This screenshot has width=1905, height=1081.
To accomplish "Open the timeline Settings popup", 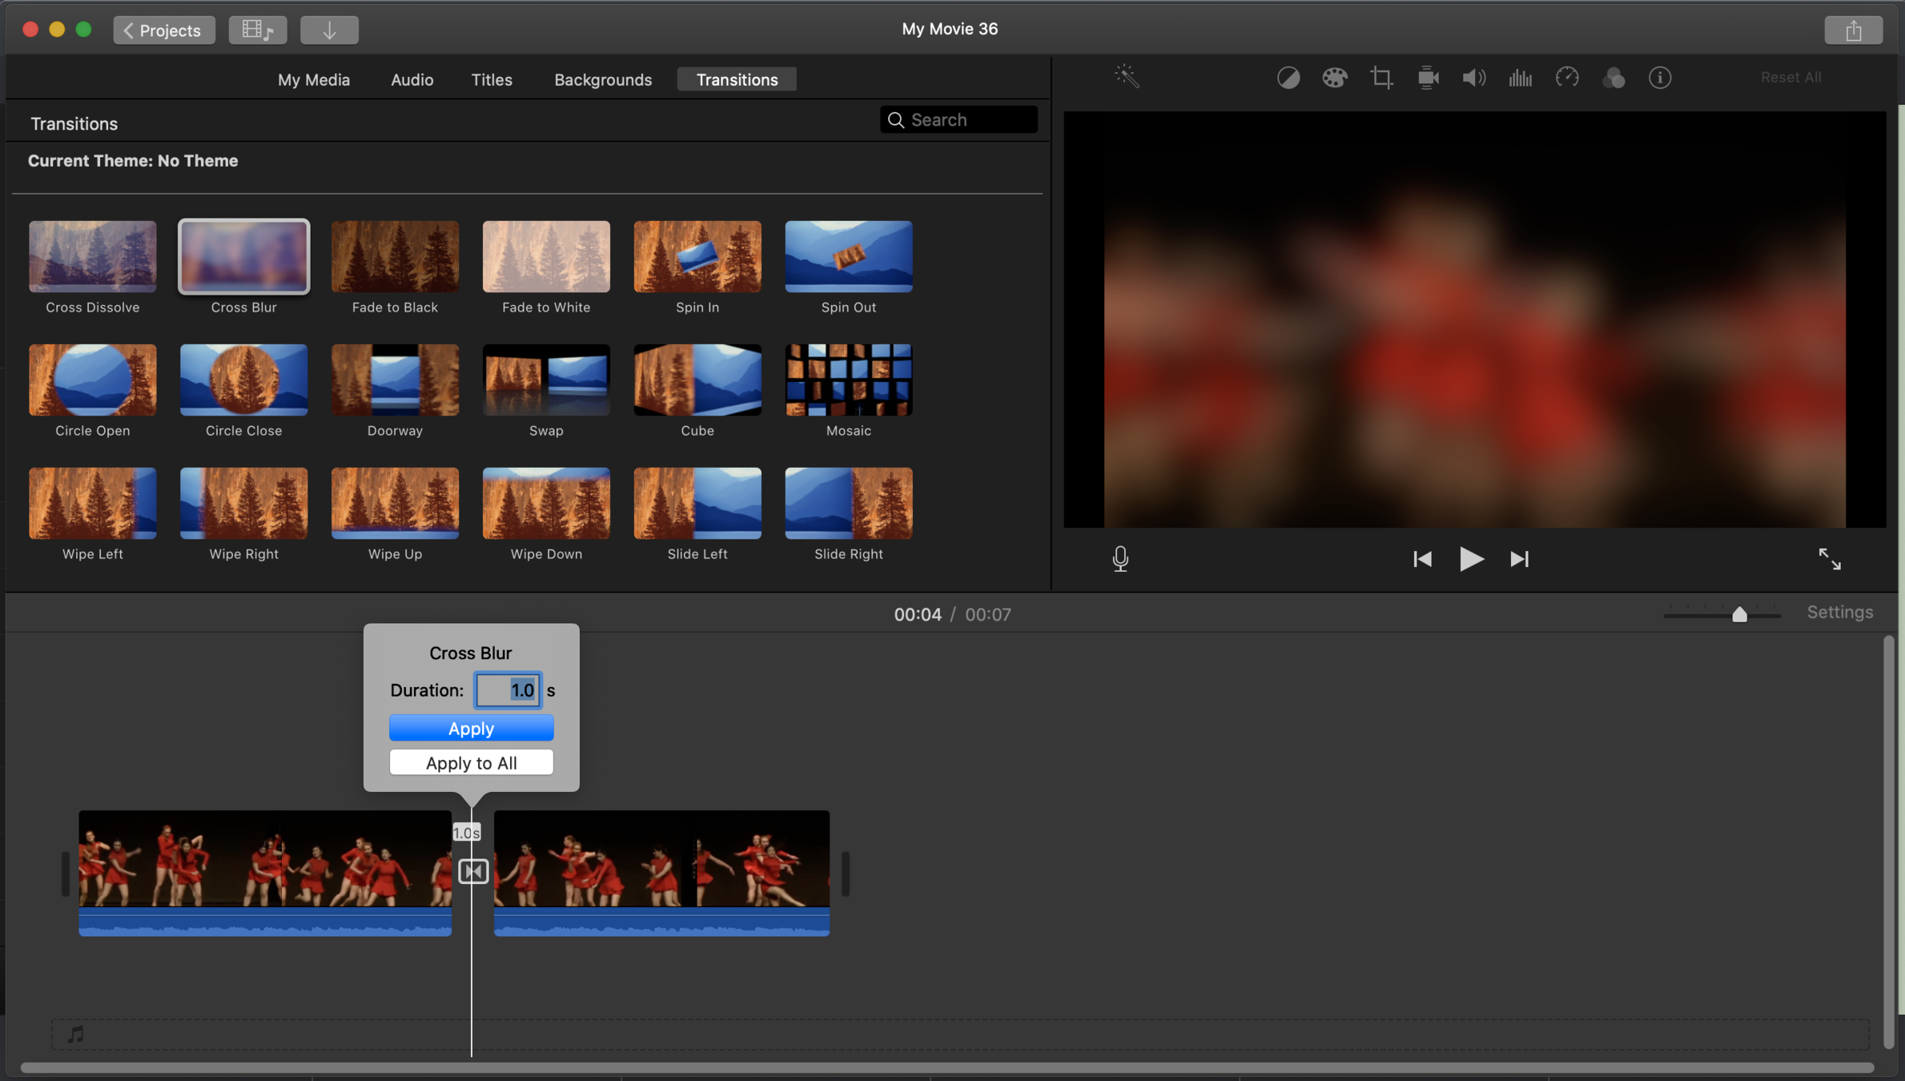I will pos(1840,613).
